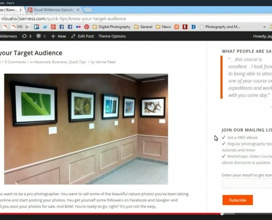
Task: Open the Twitter bird bookmark
Action: pyautogui.click(x=45, y=27)
